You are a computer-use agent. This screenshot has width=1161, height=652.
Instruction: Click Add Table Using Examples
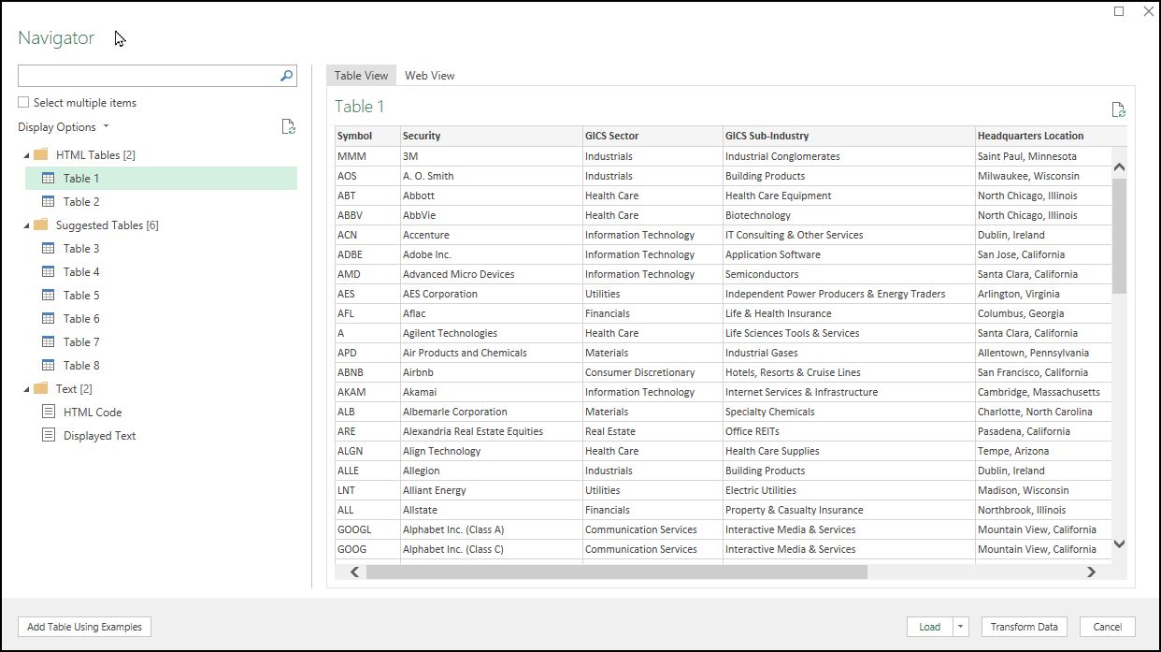(x=84, y=627)
